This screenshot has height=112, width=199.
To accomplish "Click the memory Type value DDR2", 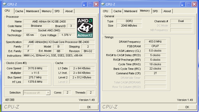I will (x=129, y=21).
